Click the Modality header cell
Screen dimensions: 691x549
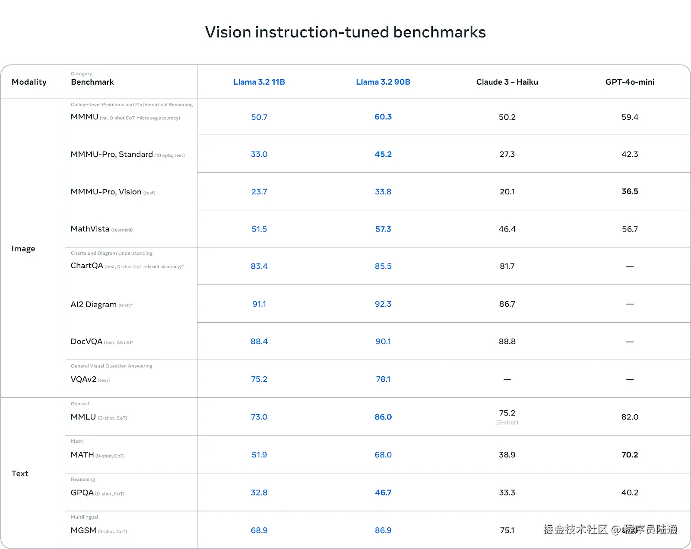[29, 82]
